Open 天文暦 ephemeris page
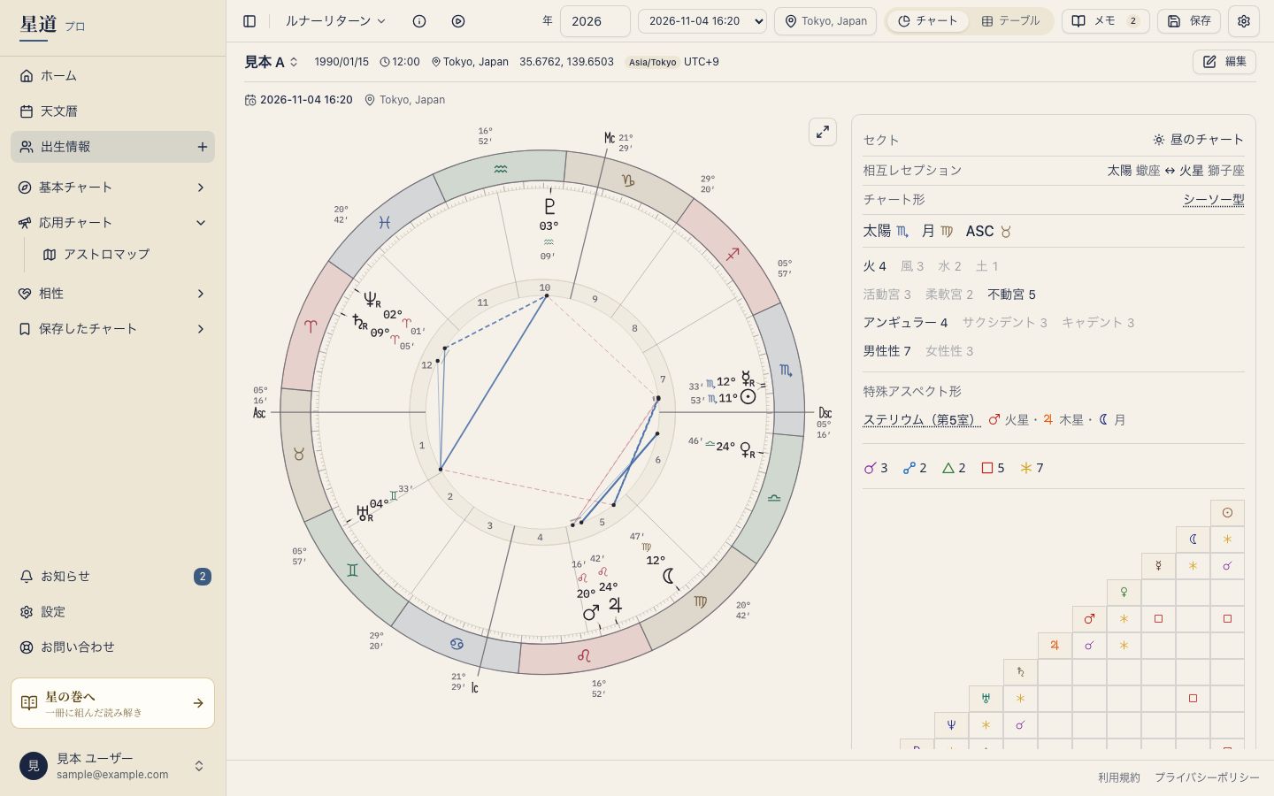The height and width of the screenshot is (796, 1274). click(x=112, y=111)
